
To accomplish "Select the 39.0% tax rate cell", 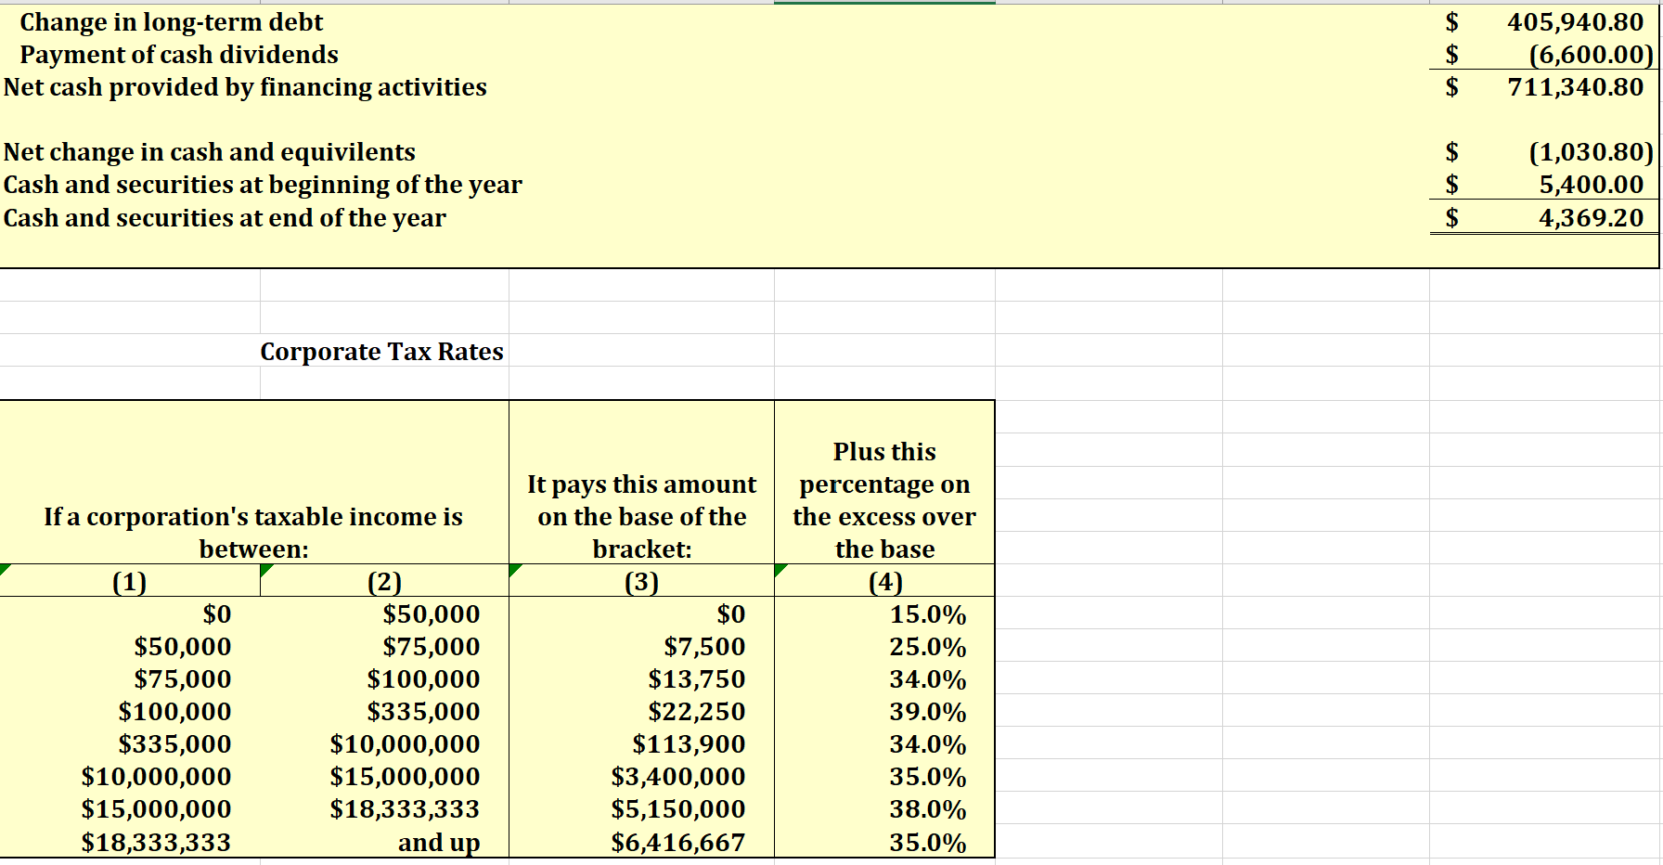I will 928,712.
